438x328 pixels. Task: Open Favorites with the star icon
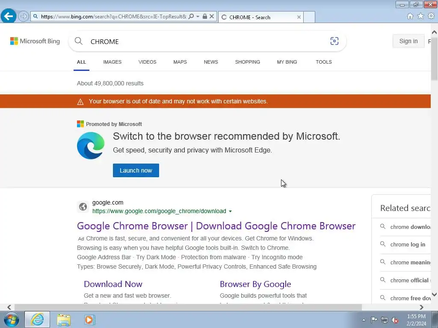pyautogui.click(x=420, y=16)
